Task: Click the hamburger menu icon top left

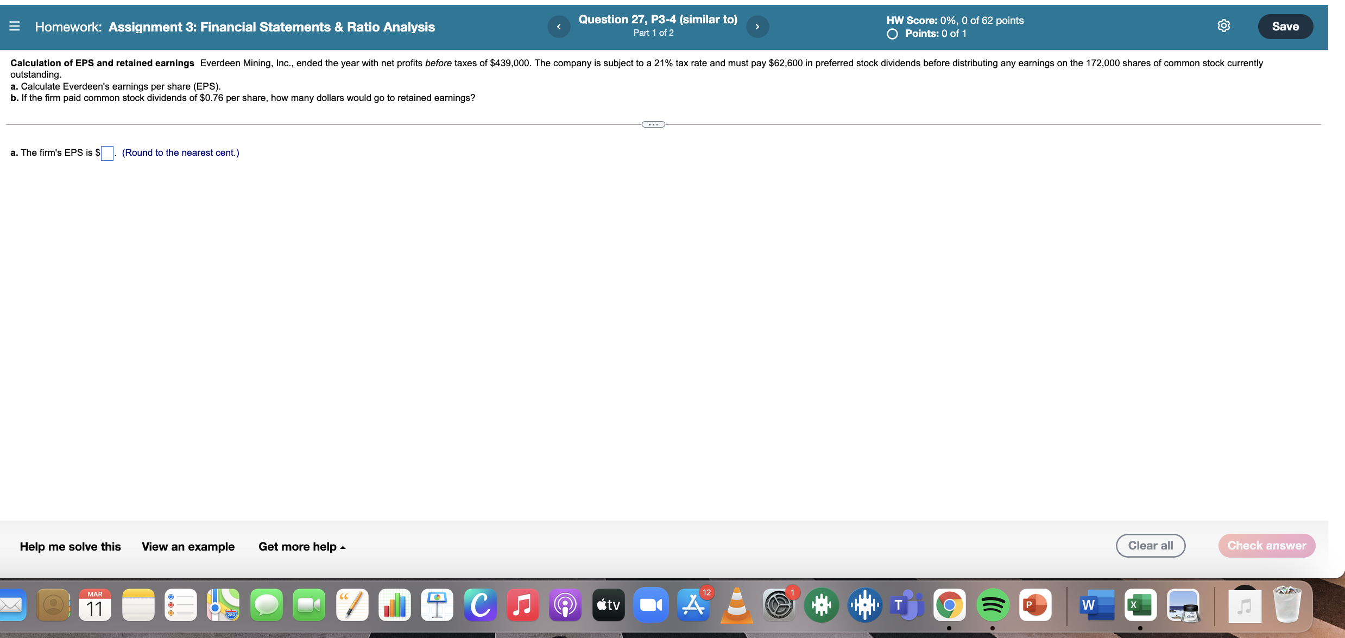Action: pos(15,26)
